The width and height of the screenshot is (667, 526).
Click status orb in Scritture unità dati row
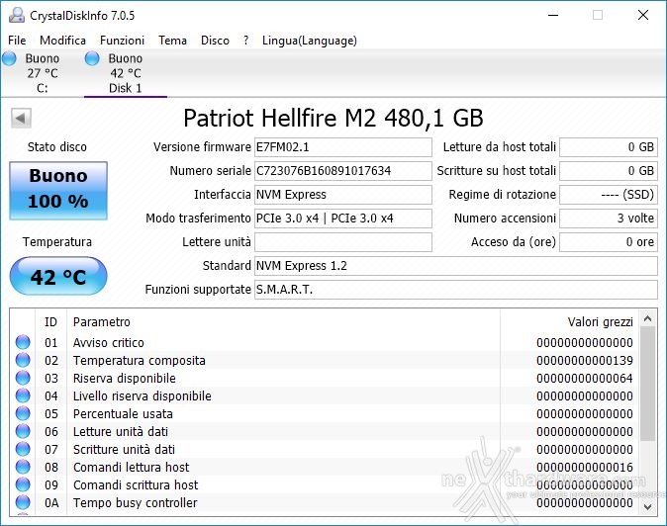coord(23,449)
